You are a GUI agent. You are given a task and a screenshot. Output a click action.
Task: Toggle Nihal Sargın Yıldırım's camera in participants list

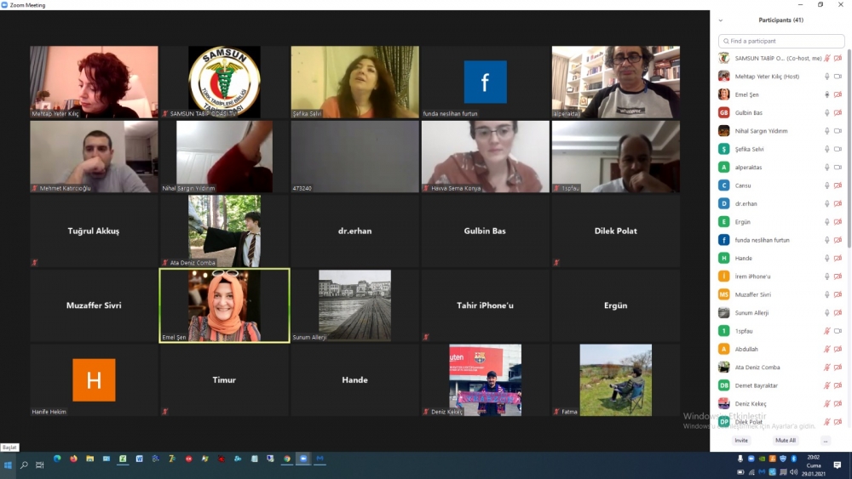[x=838, y=131]
